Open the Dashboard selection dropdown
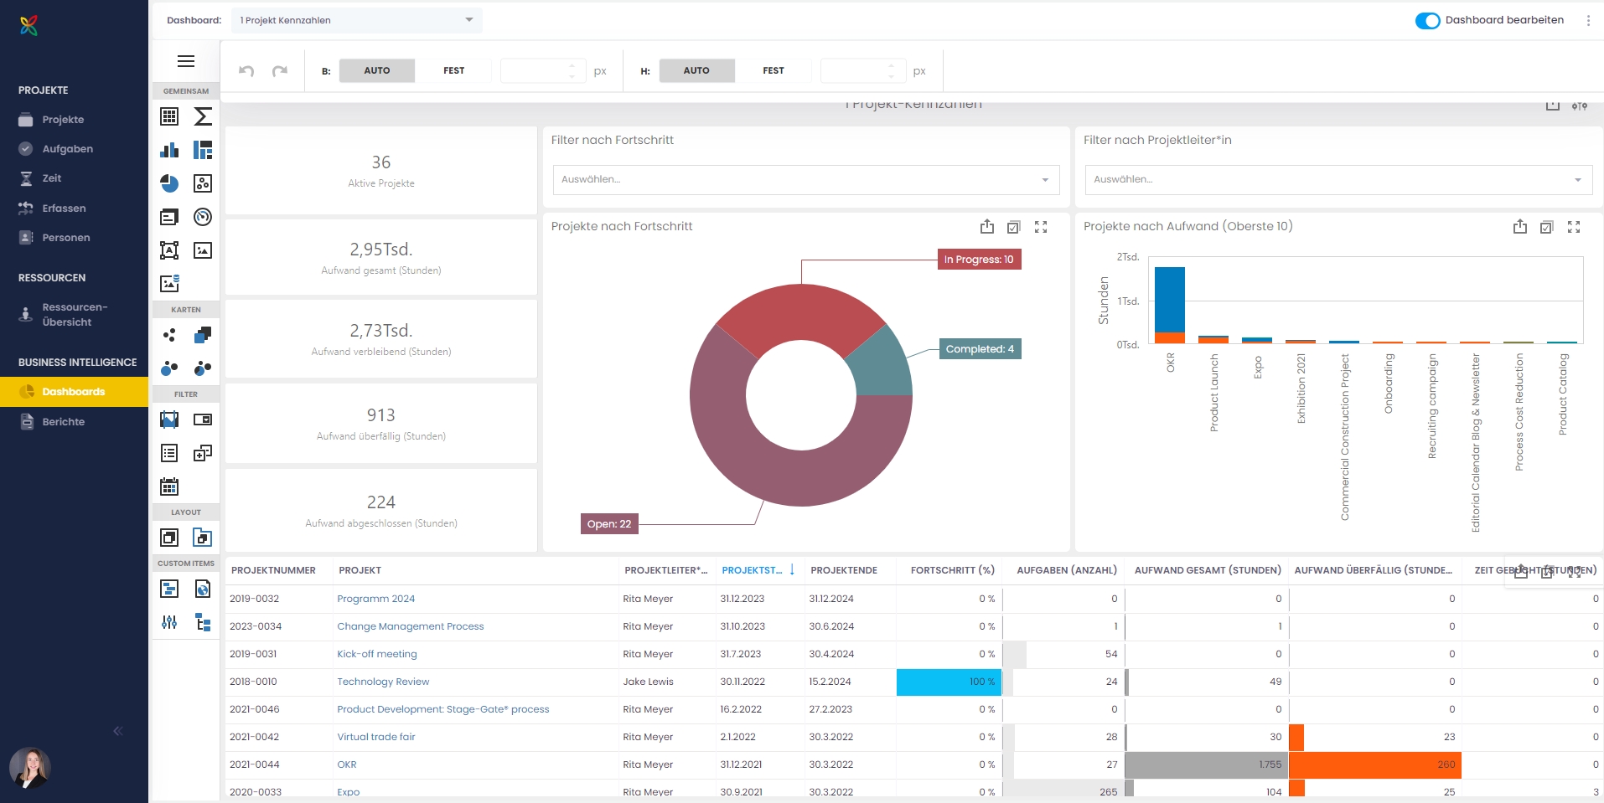This screenshot has width=1604, height=803. point(357,20)
